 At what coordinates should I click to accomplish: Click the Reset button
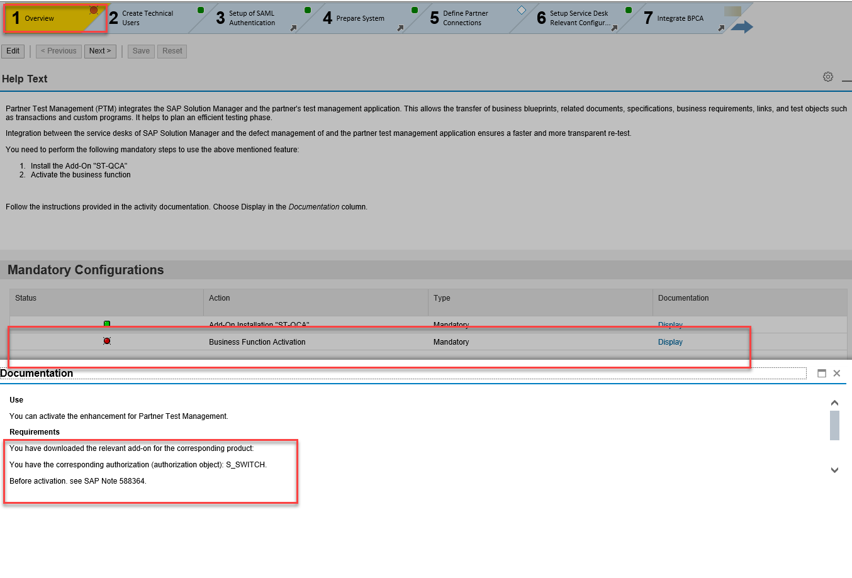[172, 51]
